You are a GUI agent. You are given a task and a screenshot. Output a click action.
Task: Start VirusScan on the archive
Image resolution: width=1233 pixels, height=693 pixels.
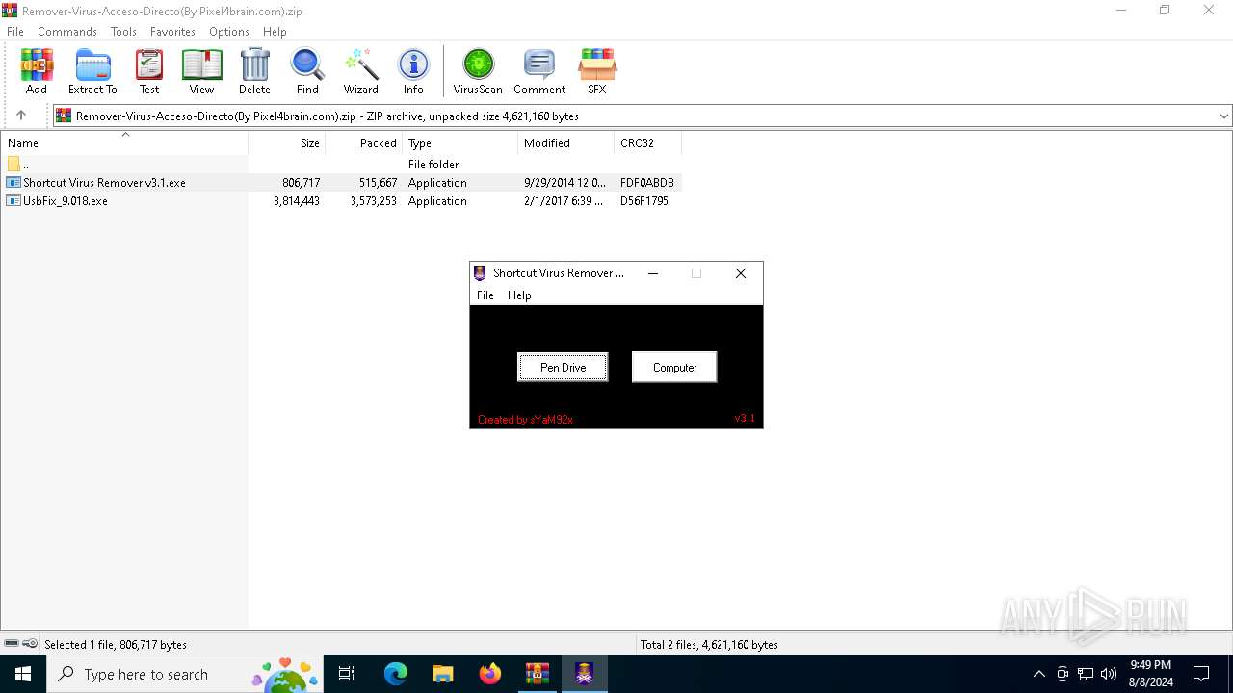[478, 72]
